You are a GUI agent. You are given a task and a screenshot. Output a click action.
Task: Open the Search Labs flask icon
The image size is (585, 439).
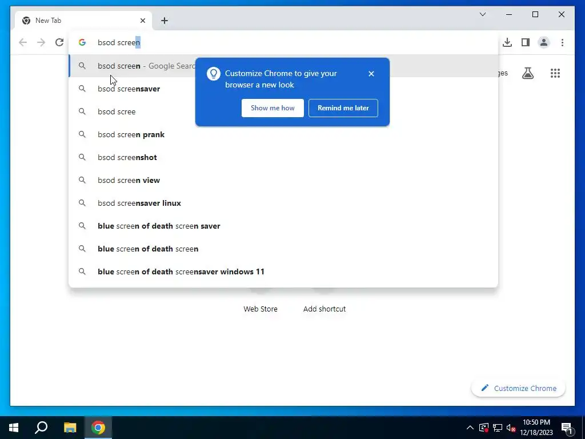pos(527,73)
